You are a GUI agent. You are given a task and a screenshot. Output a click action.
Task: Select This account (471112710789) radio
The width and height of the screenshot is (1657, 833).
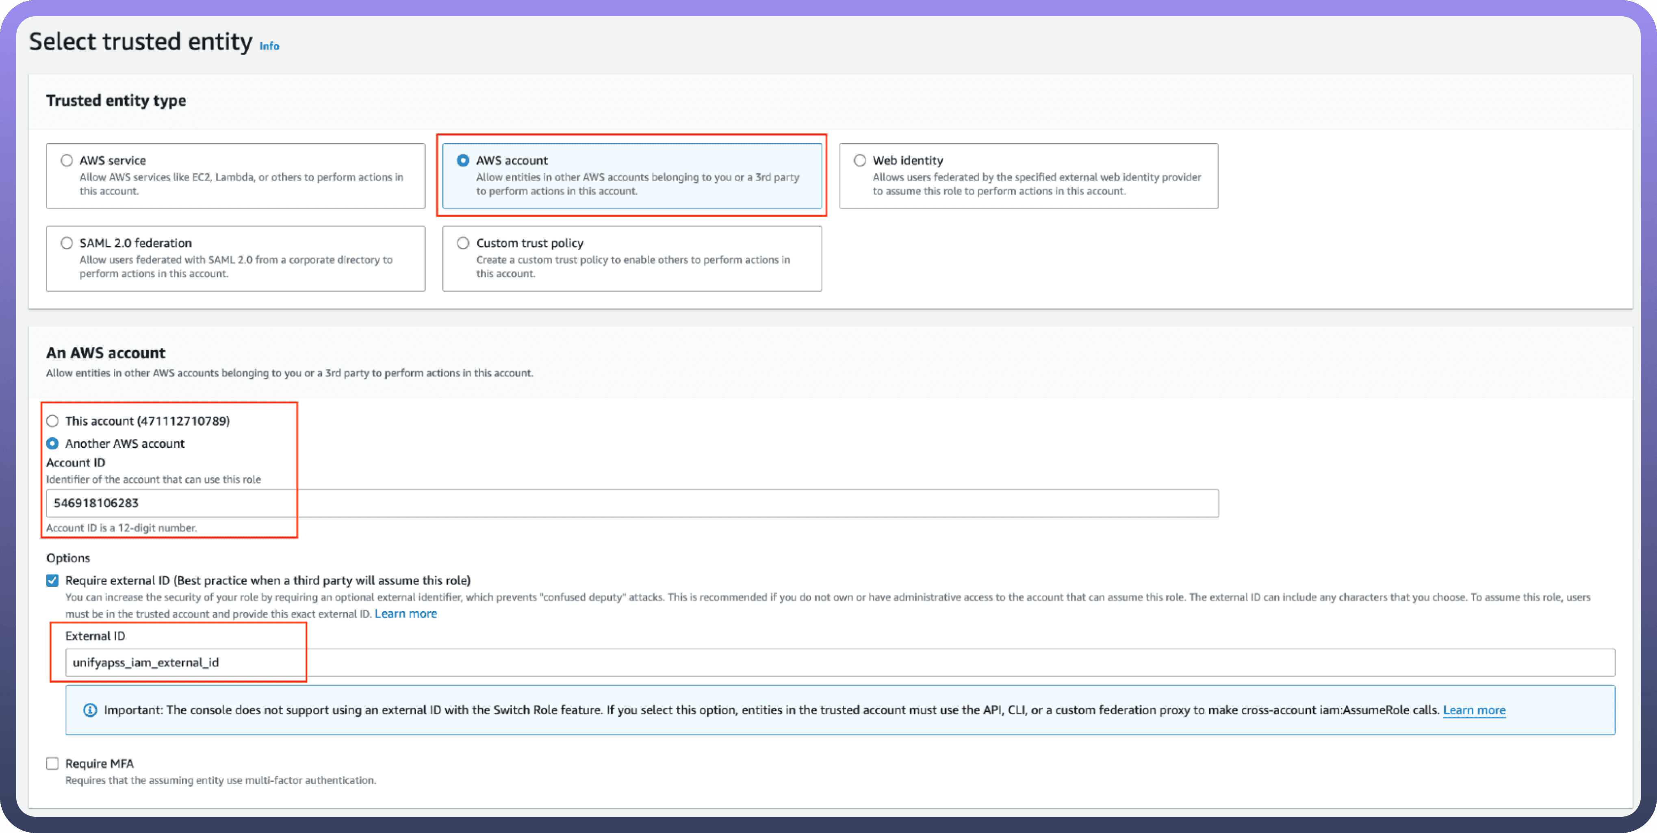tap(53, 421)
